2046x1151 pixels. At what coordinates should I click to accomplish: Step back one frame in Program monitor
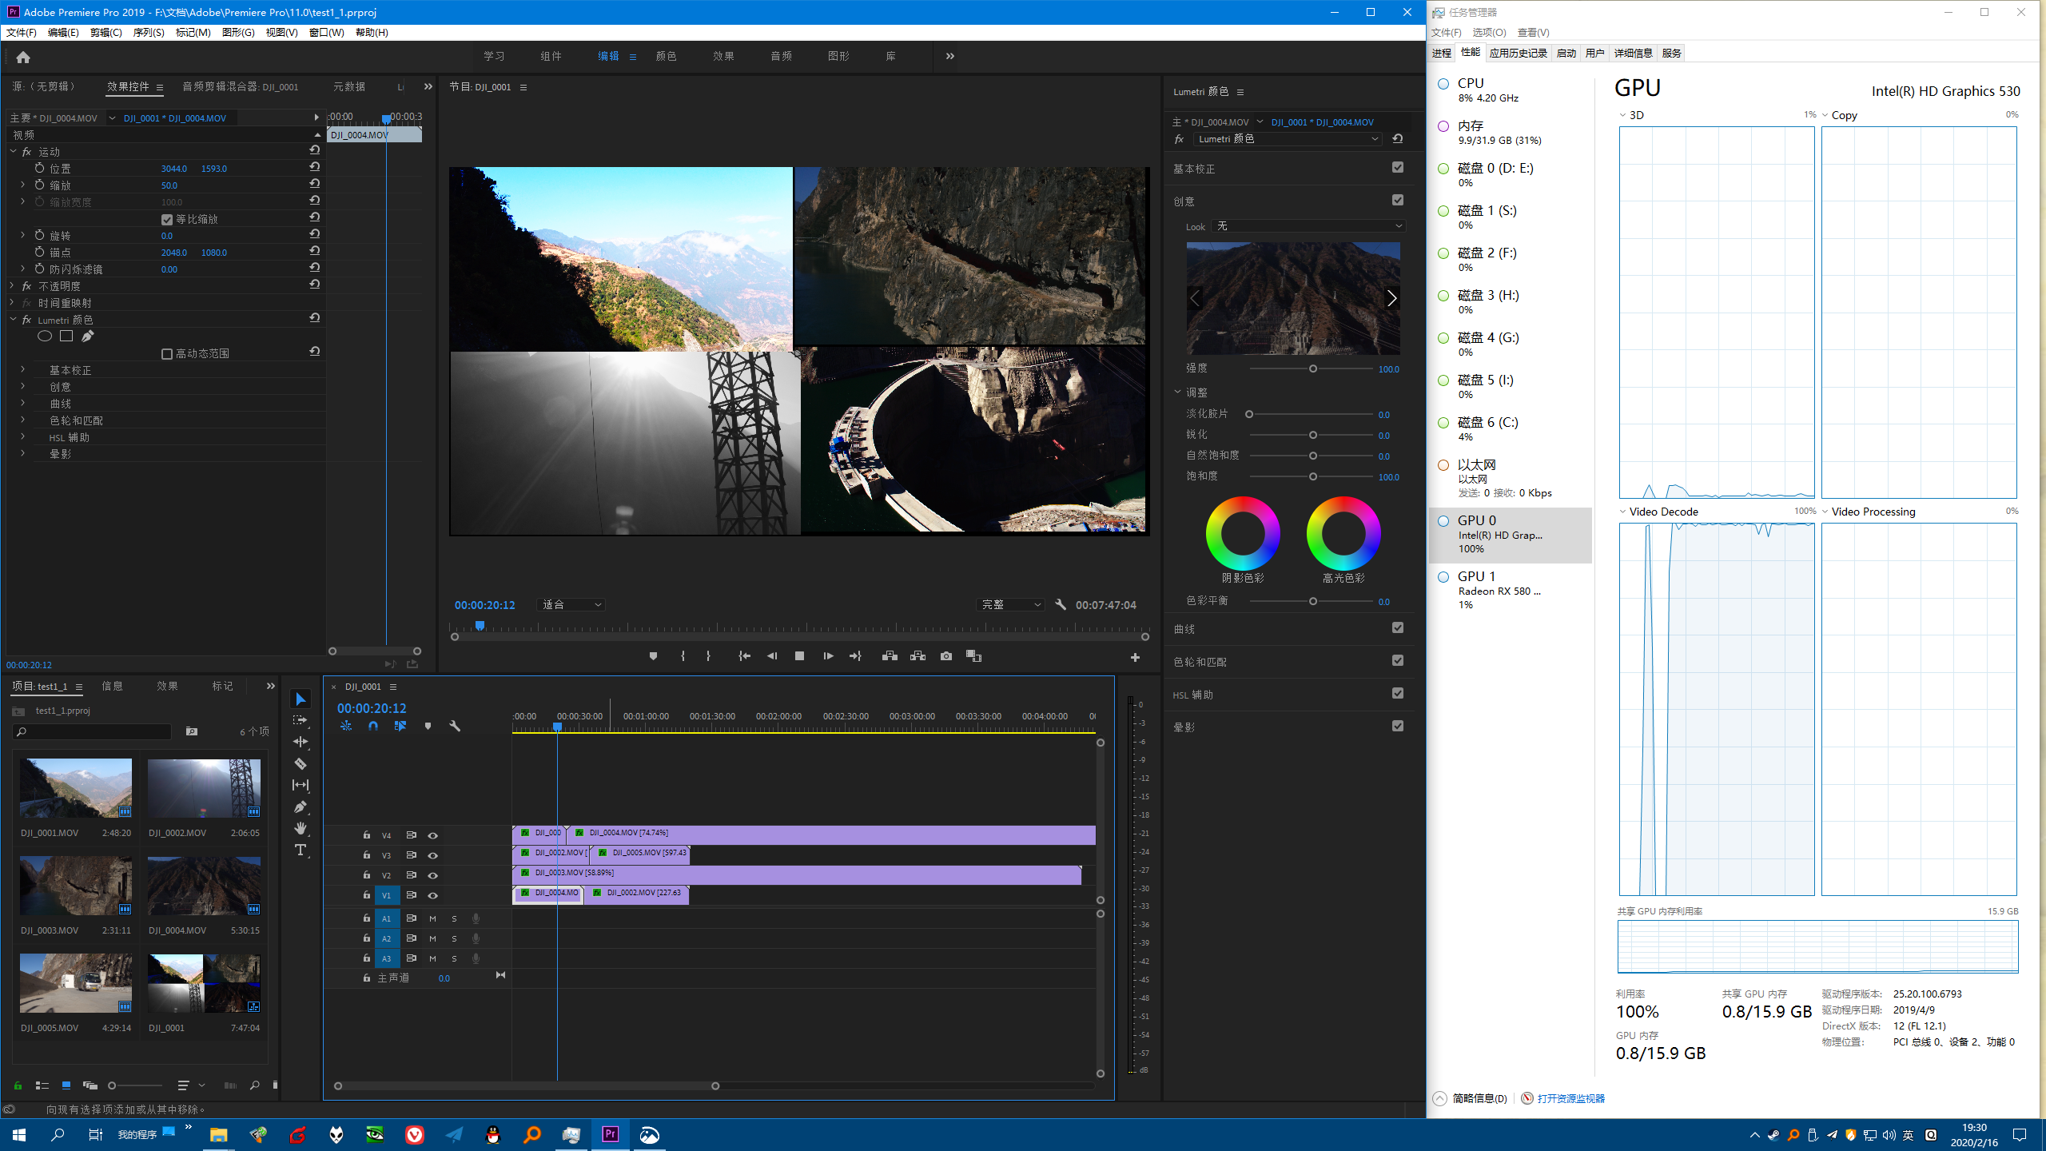click(x=772, y=656)
